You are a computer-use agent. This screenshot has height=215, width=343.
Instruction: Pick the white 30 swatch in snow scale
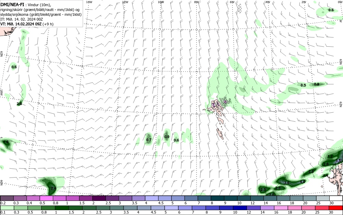tap(336, 198)
